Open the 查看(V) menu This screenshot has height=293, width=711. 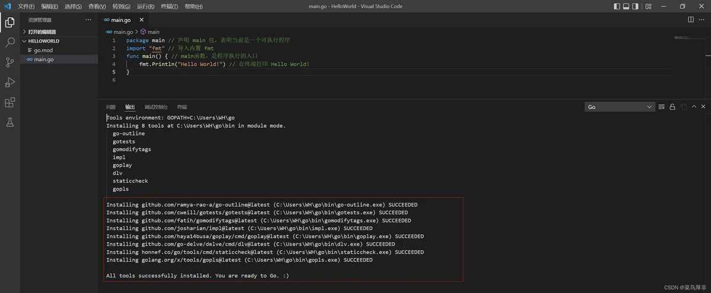click(97, 7)
